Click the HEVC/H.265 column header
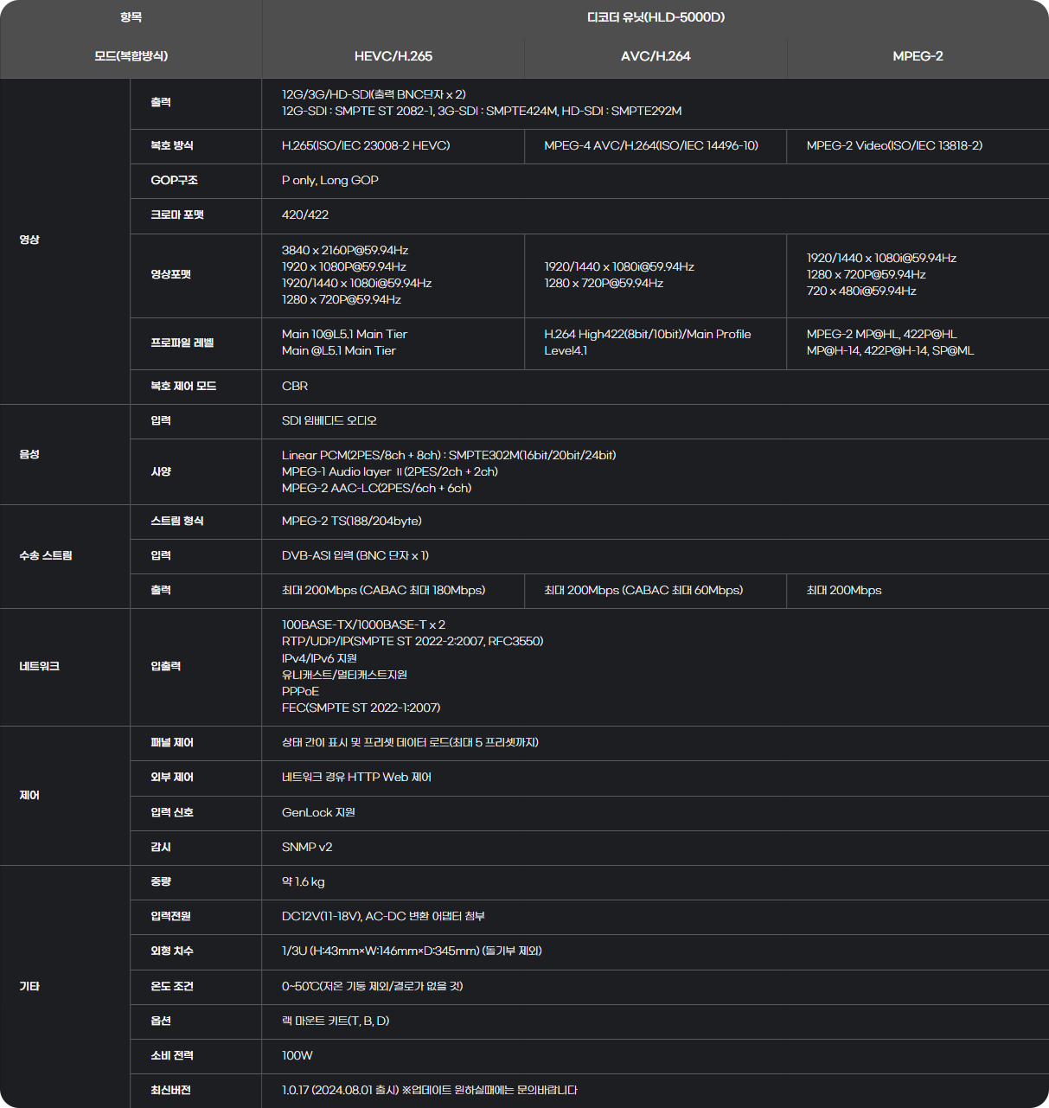The image size is (1049, 1108). pos(393,56)
